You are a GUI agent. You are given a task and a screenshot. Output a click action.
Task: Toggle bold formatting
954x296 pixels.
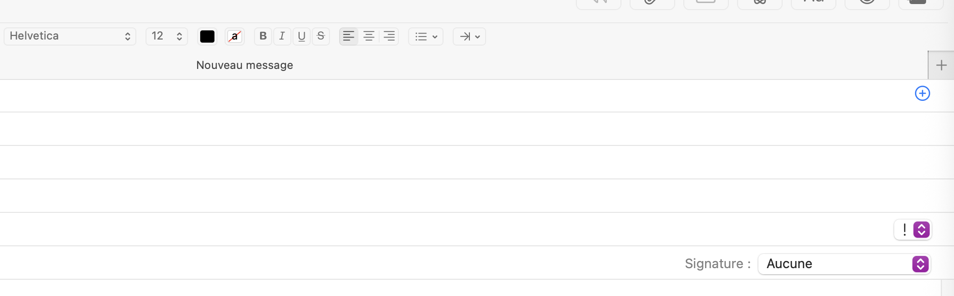(x=263, y=36)
